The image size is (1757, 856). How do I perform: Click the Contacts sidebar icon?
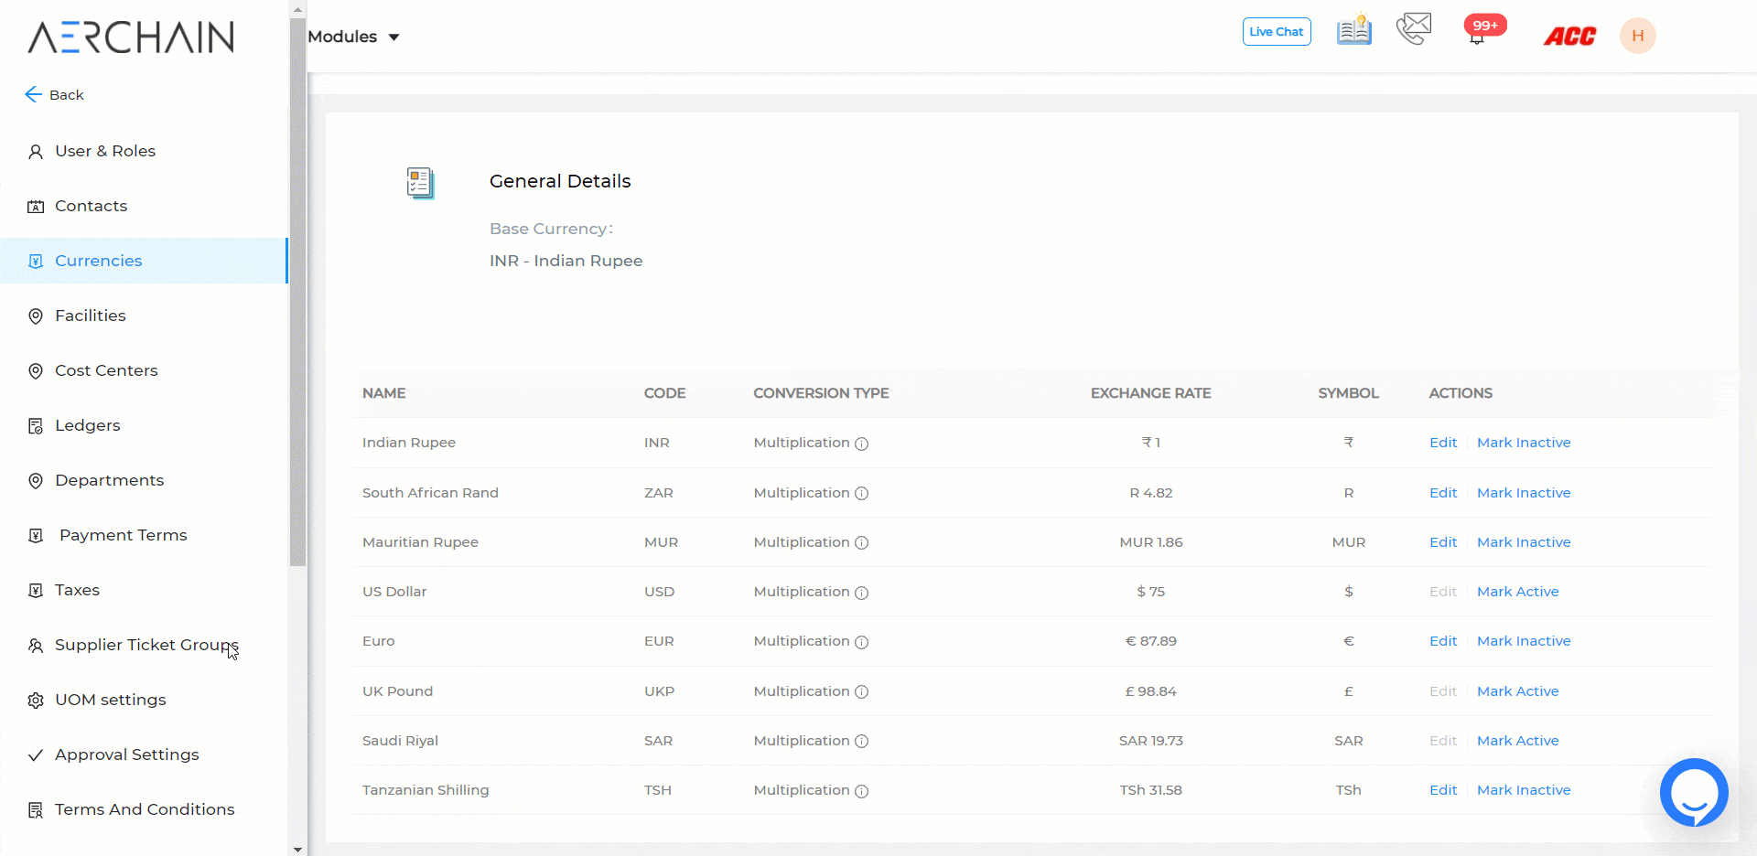pyautogui.click(x=36, y=207)
